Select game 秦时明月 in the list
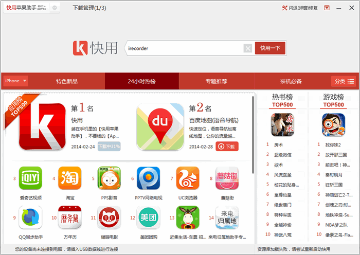The height and width of the screenshot is (255, 360). pos(334,175)
